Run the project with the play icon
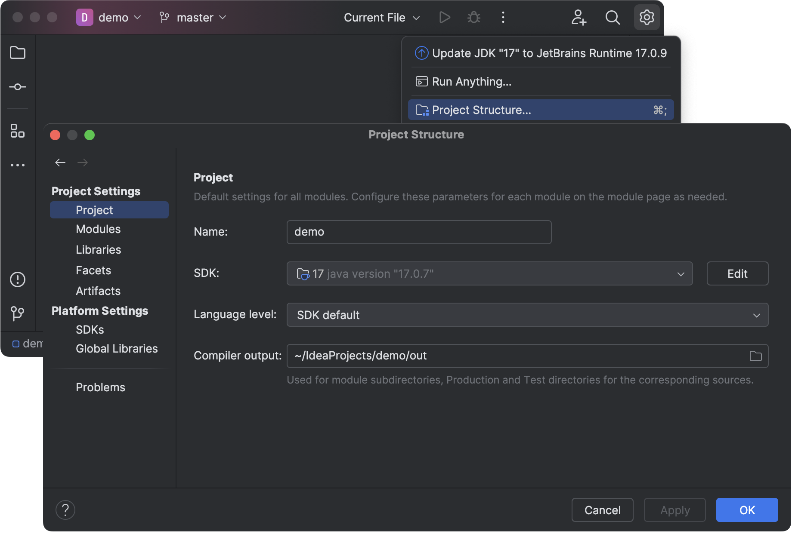The image size is (792, 534). 445,17
